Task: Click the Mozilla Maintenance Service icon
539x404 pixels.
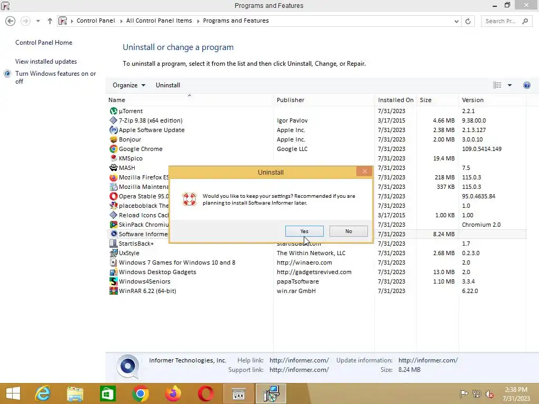Action: (x=114, y=187)
